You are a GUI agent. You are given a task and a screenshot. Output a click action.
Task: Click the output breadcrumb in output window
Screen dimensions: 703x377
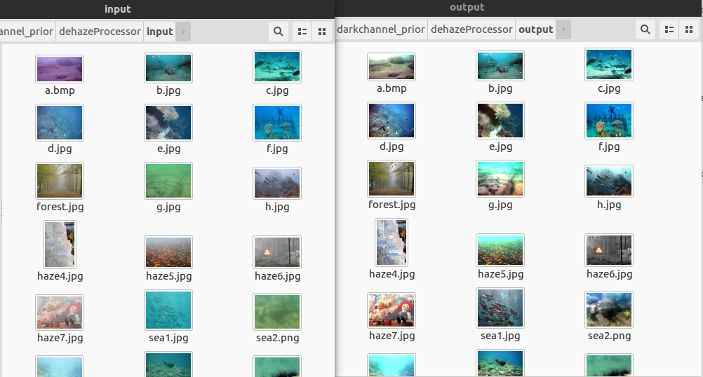pos(536,29)
